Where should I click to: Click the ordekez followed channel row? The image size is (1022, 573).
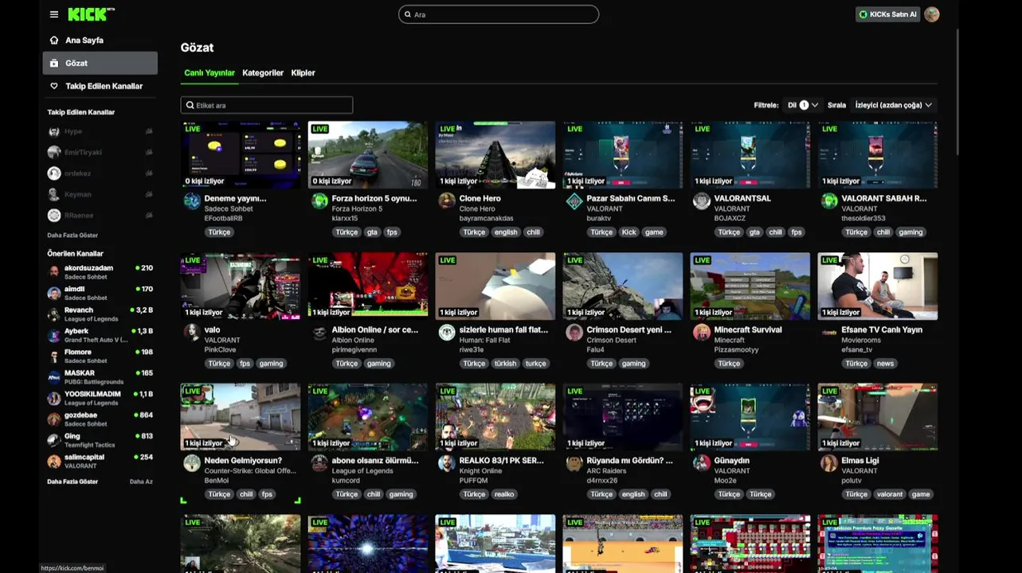pyautogui.click(x=100, y=173)
